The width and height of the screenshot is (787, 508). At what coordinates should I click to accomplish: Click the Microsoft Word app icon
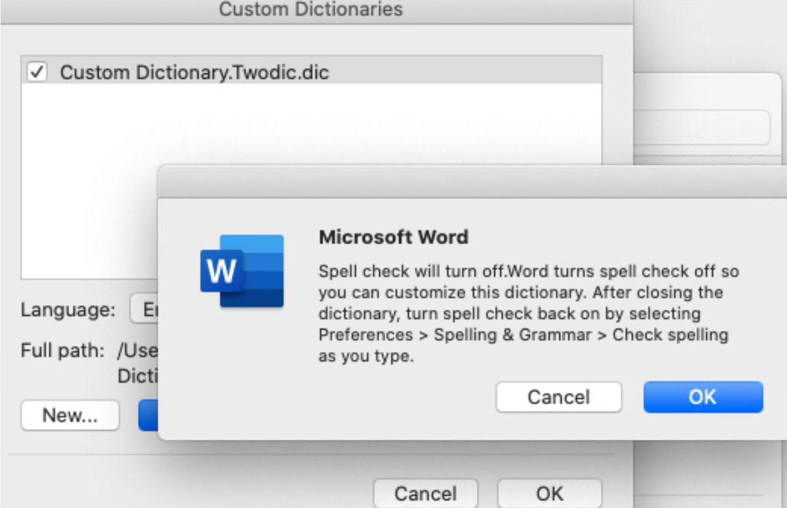click(242, 270)
